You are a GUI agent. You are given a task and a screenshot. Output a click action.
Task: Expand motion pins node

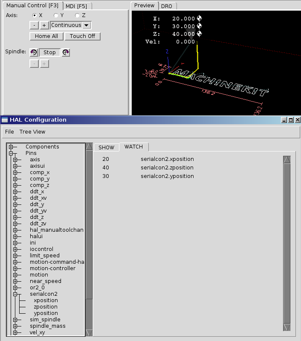pyautogui.click(x=15, y=275)
